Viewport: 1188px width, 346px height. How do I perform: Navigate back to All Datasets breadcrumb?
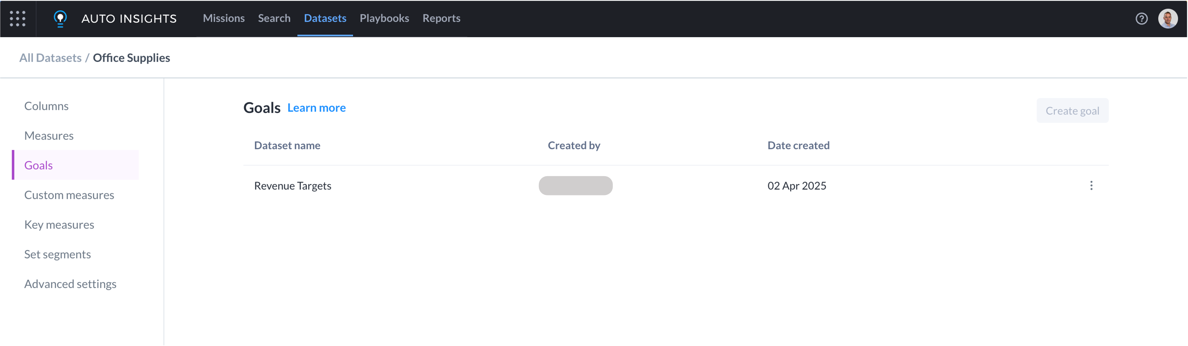pyautogui.click(x=50, y=58)
